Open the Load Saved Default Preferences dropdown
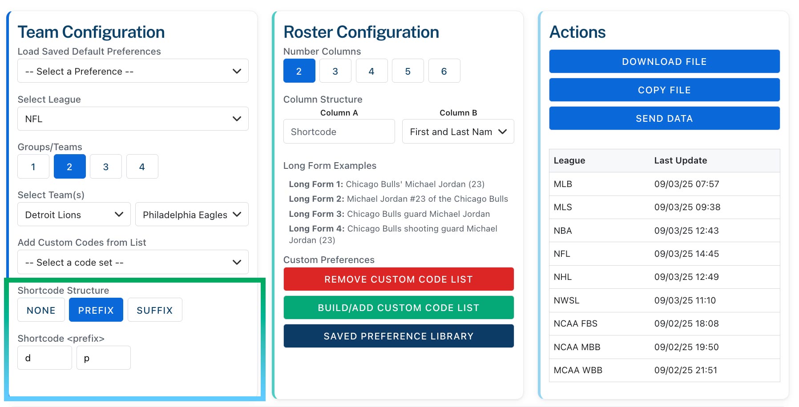The height and width of the screenshot is (407, 799). (132, 71)
